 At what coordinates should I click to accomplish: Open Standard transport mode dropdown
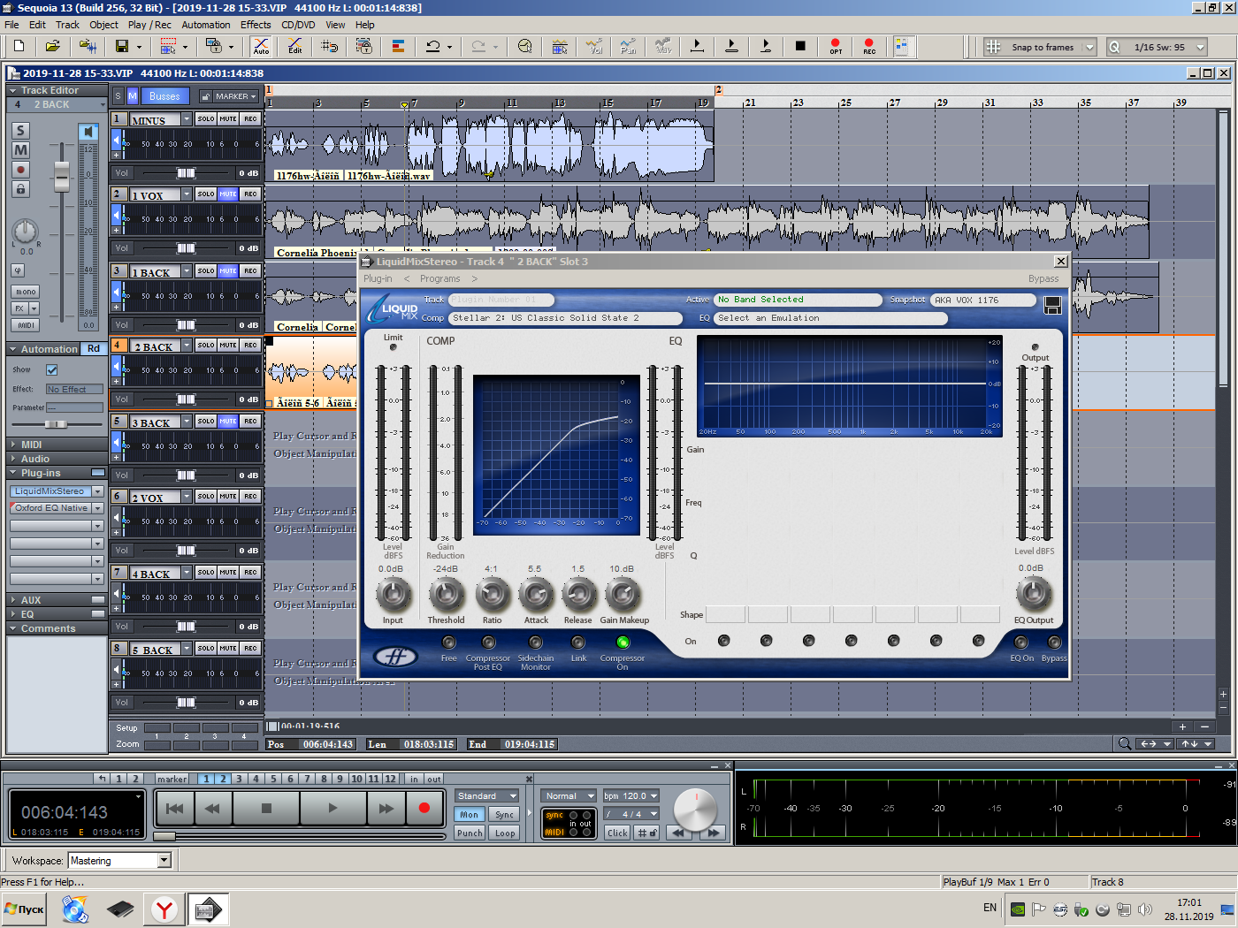(486, 796)
